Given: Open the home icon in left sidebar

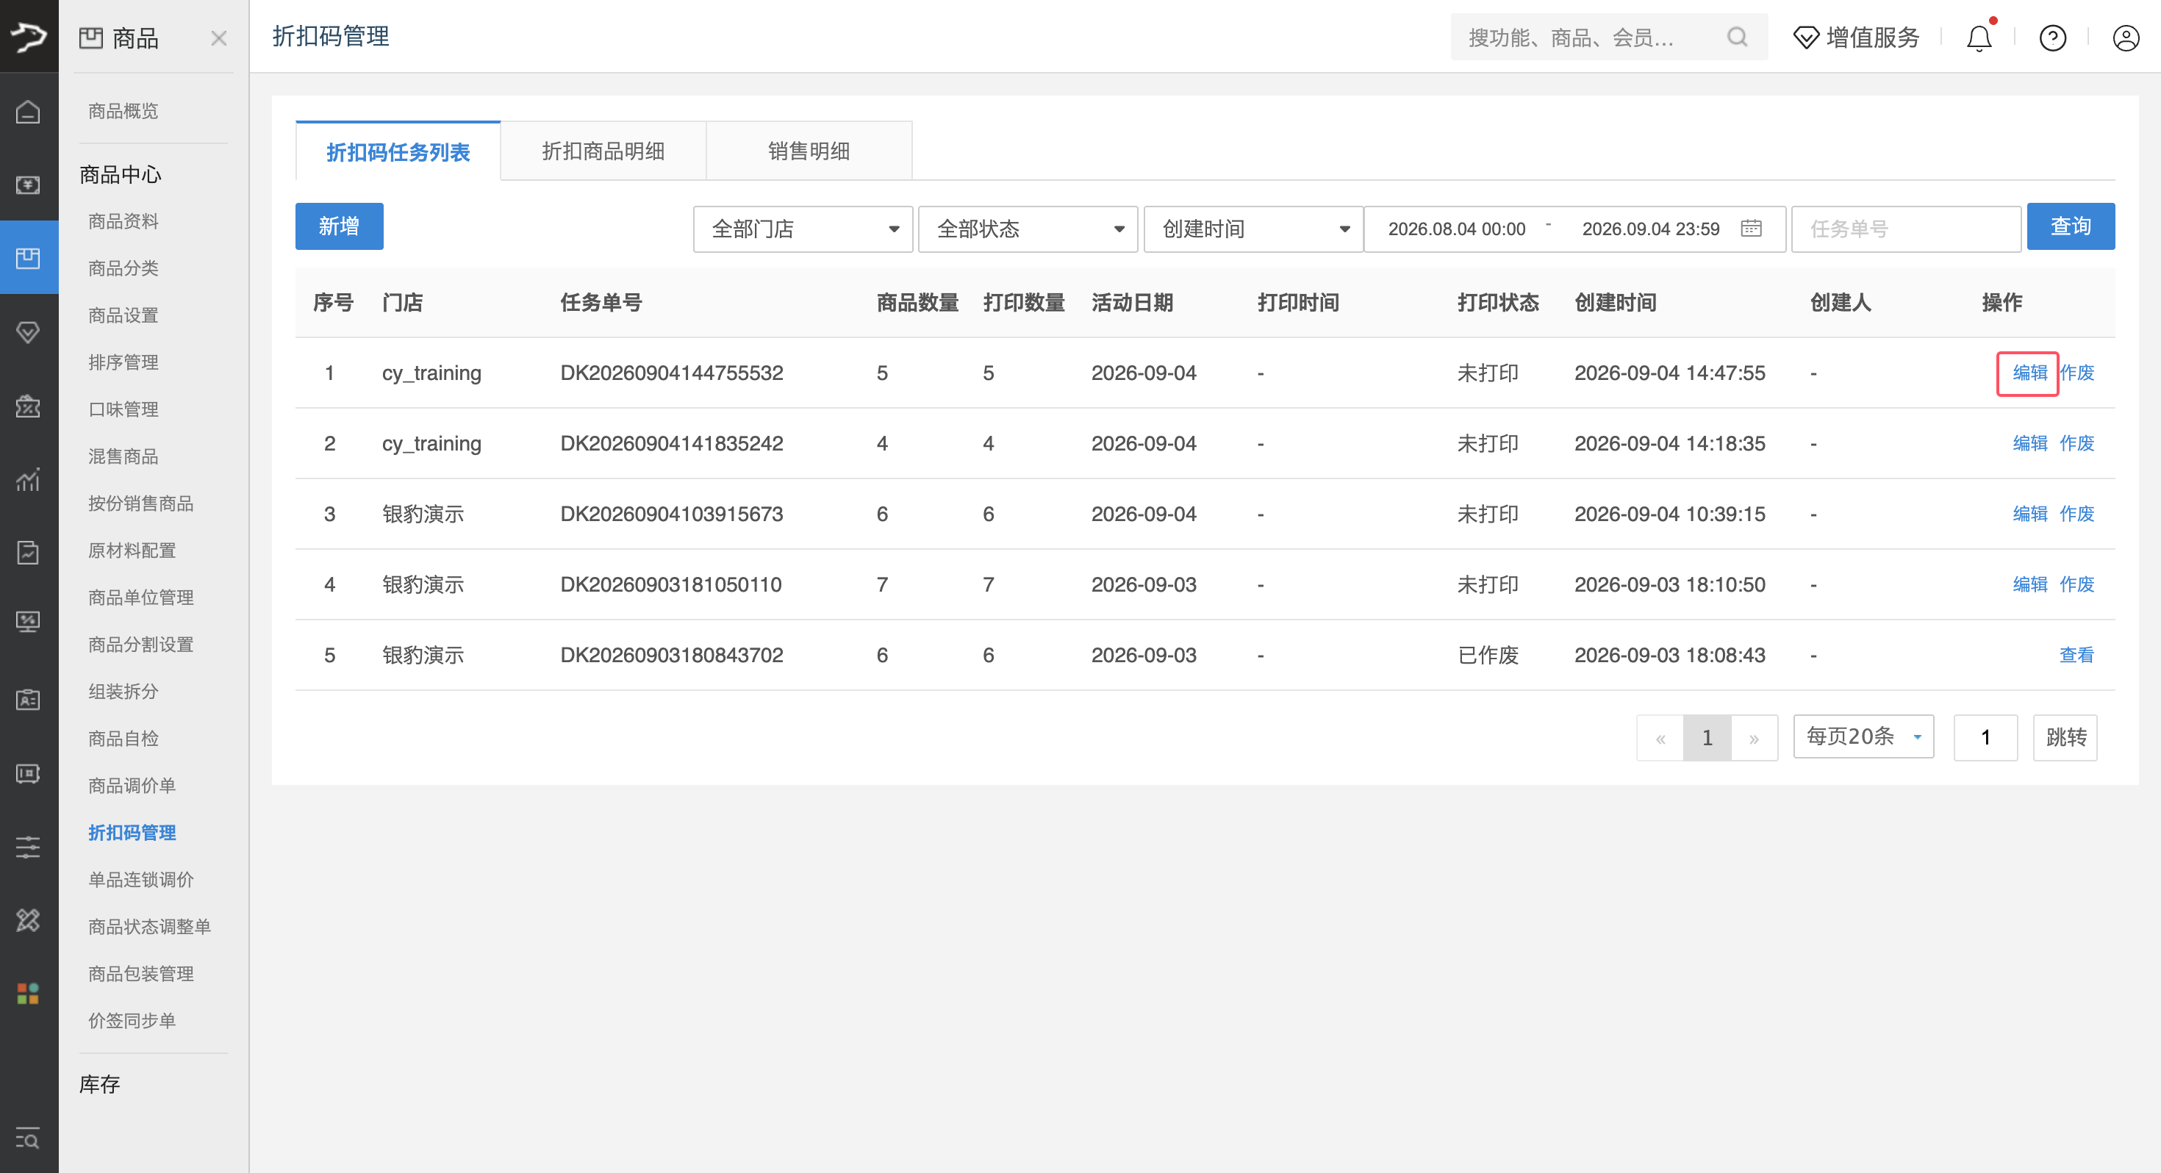Looking at the screenshot, I should (29, 111).
